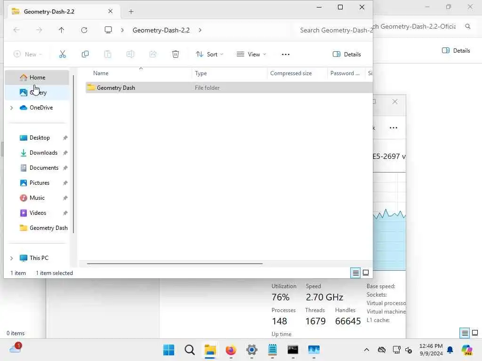Click the details view icon in background Explorer window
Image resolution: width=482 pixels, height=361 pixels.
pos(465,333)
